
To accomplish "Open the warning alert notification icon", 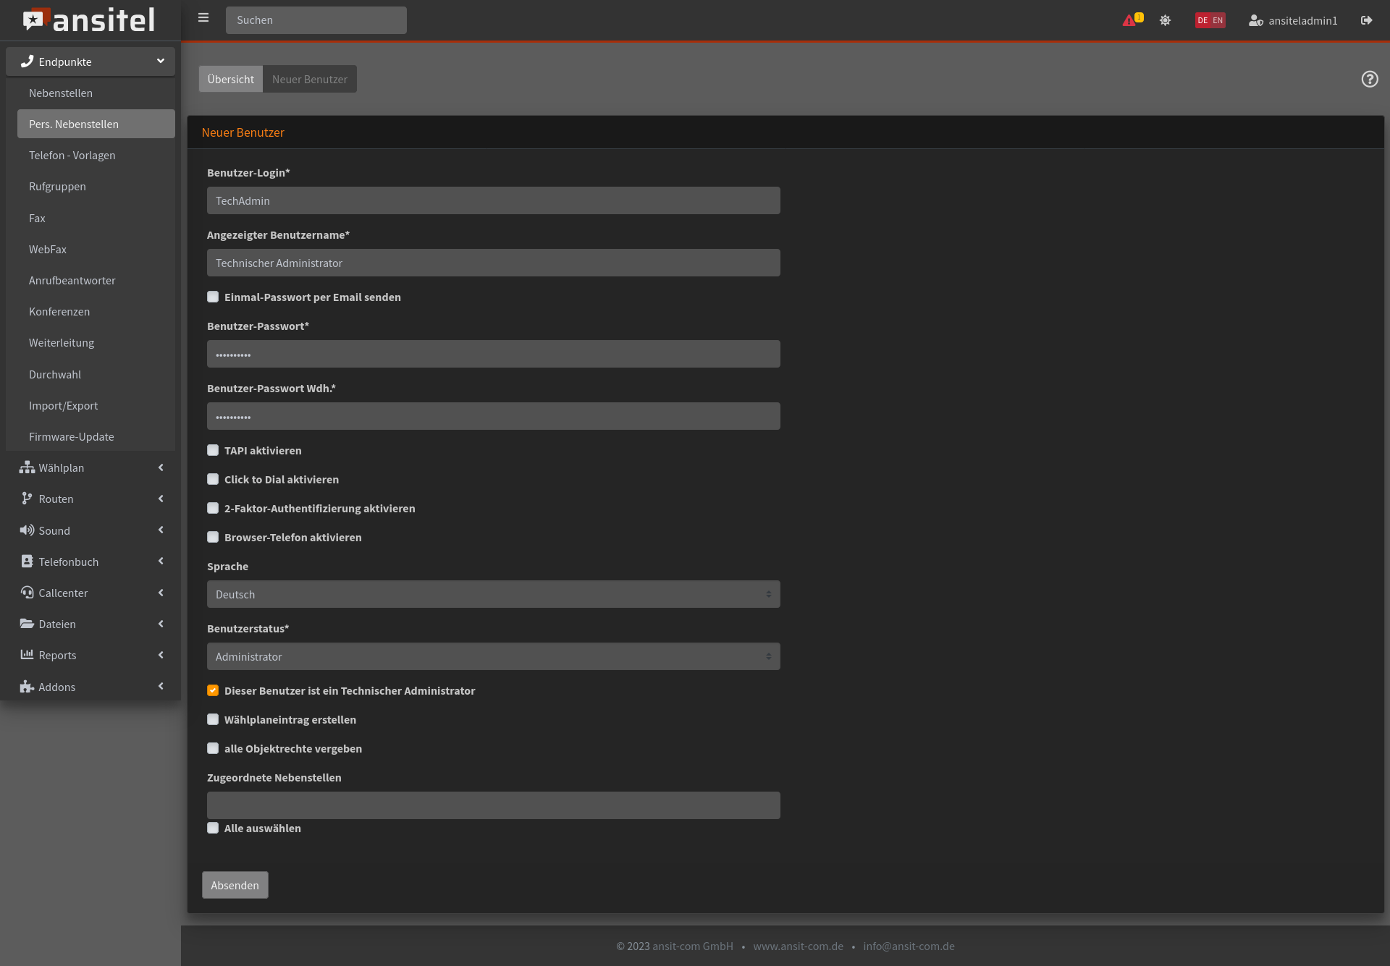I will tap(1129, 20).
